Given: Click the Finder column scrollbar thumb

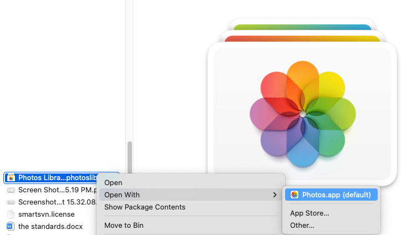Looking at the screenshot, I should tap(130, 157).
